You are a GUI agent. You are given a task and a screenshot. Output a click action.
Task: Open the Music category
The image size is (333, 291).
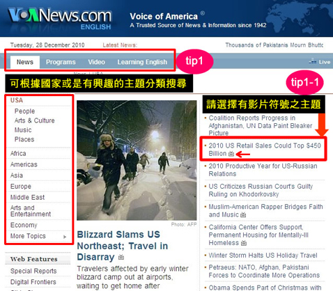[x=23, y=130]
